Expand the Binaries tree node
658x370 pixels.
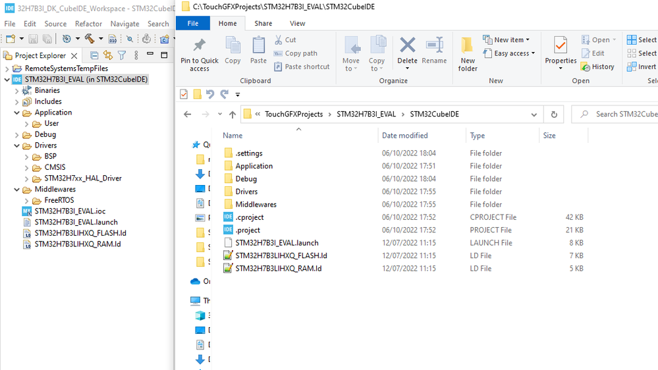tap(16, 91)
